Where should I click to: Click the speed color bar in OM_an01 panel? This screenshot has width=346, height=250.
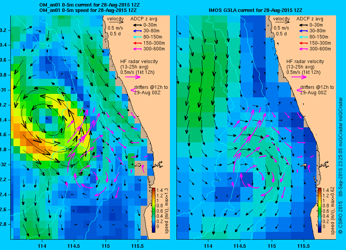(x=153, y=210)
